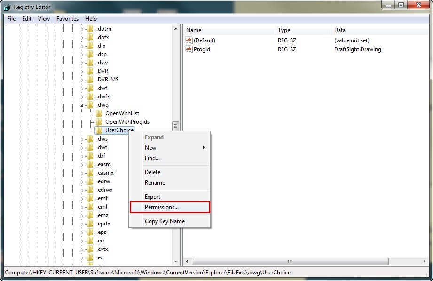Click the .dwfx folder icon
The image size is (433, 281).
point(90,96)
